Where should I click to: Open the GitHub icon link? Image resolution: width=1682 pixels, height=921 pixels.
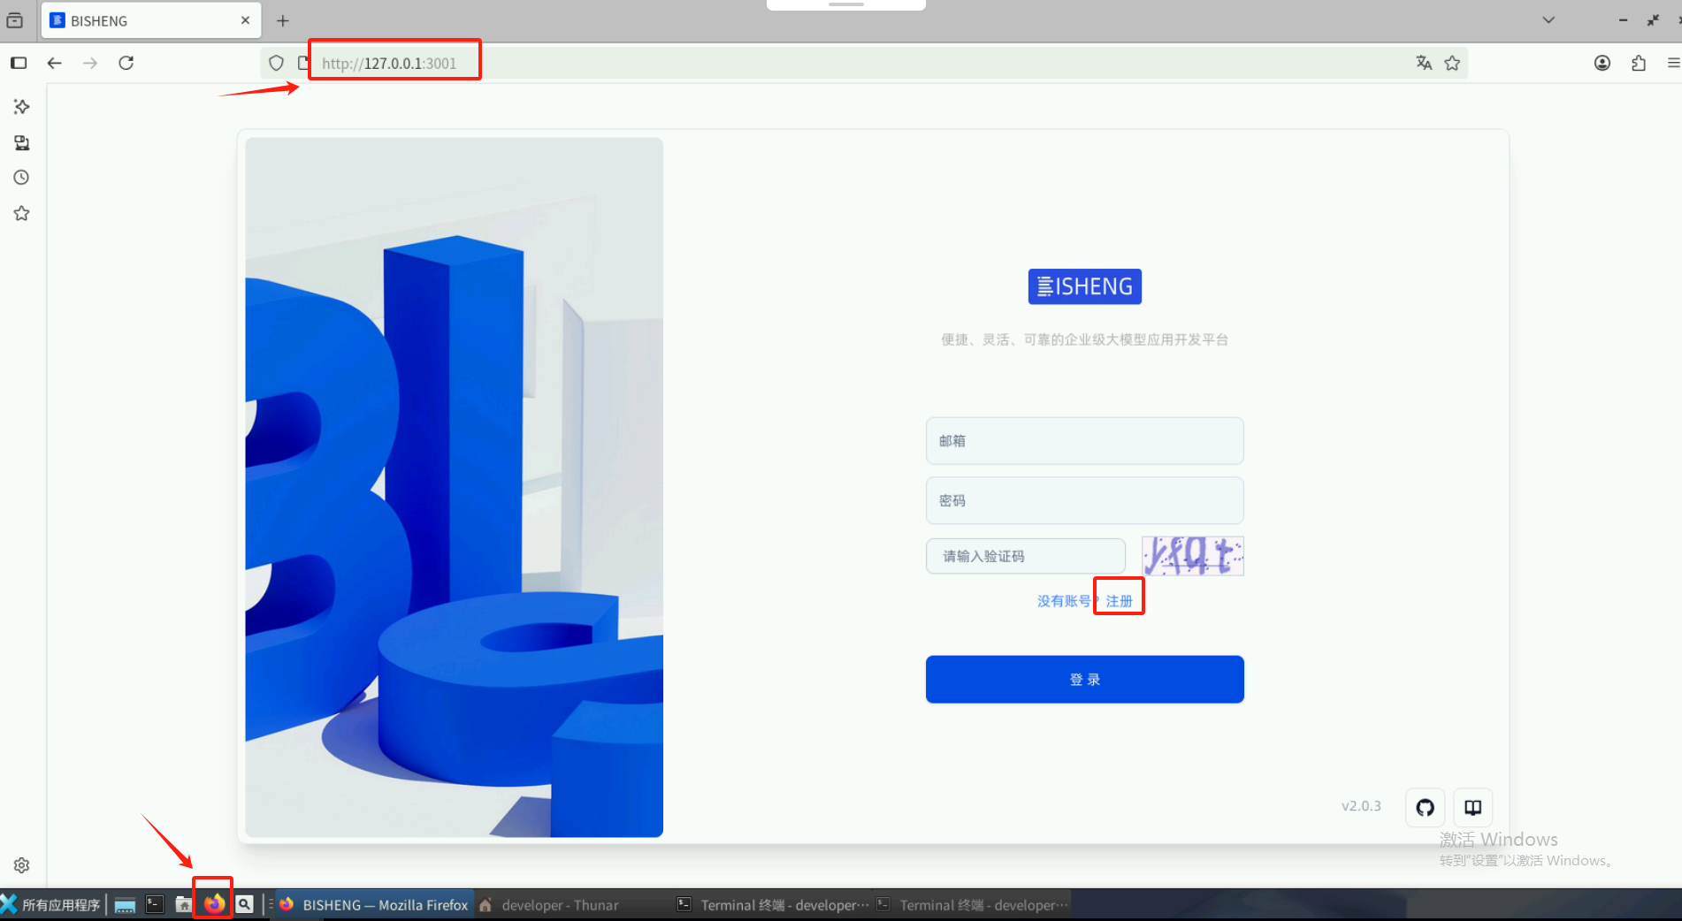point(1426,807)
